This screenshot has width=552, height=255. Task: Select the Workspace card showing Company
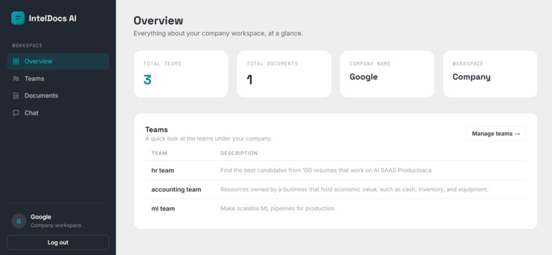(x=490, y=74)
